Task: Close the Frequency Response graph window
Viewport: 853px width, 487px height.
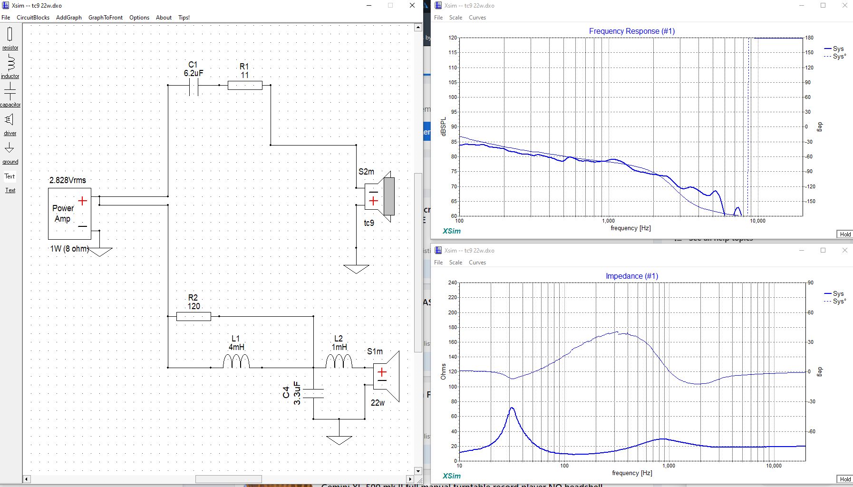Action: click(x=844, y=5)
